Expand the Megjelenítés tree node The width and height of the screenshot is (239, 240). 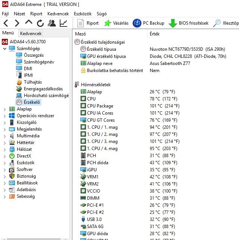pyautogui.click(x=4, y=130)
